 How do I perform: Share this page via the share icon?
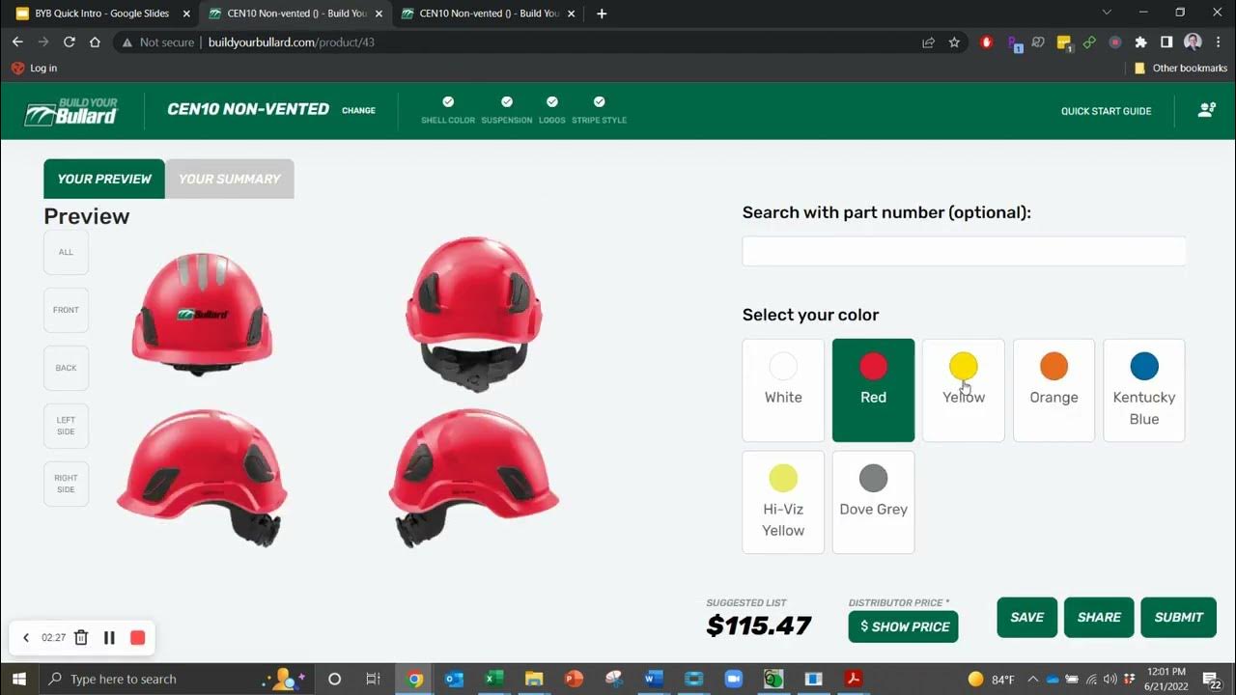[928, 42]
